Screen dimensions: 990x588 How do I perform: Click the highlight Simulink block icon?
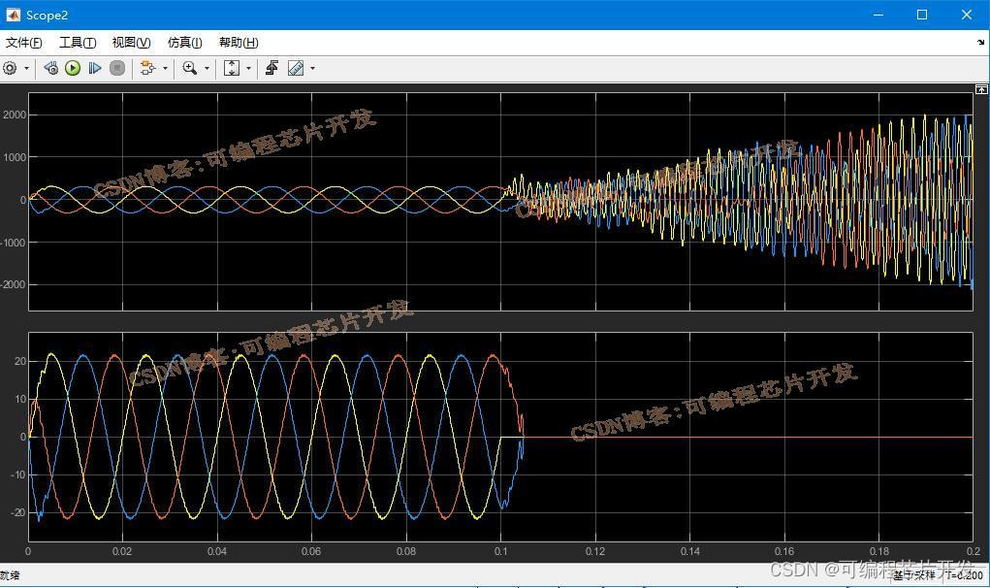147,68
